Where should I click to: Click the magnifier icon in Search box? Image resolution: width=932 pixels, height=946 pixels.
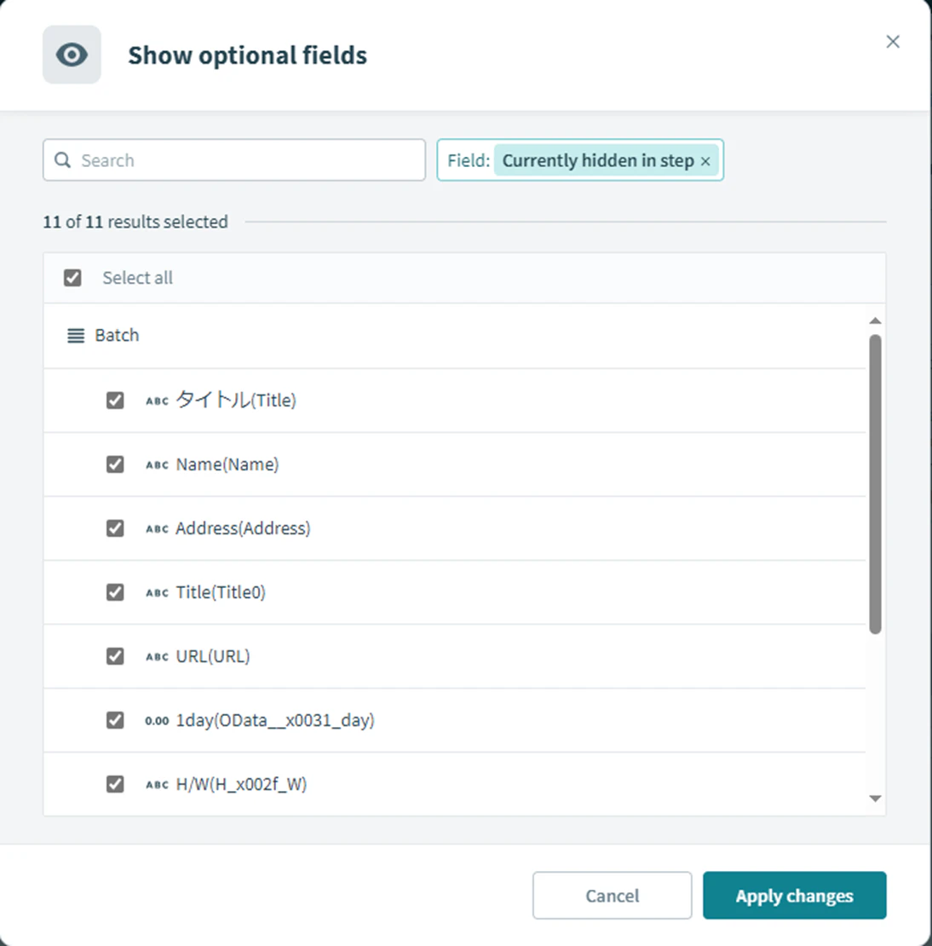[x=63, y=160]
